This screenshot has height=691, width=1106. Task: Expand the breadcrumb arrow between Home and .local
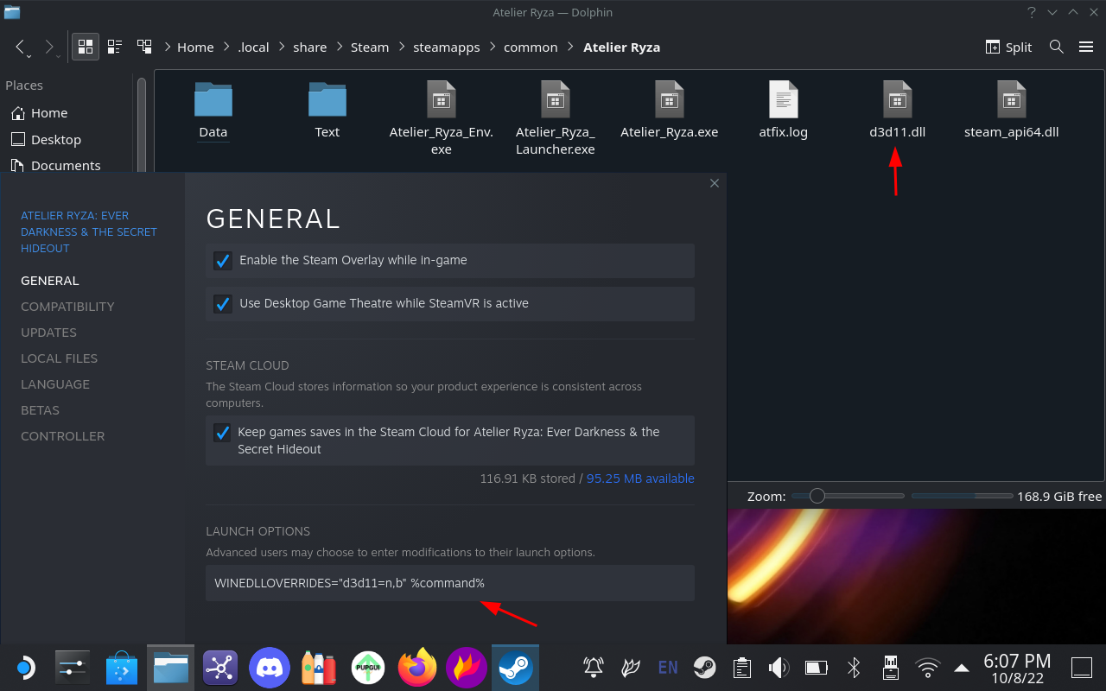pyautogui.click(x=227, y=48)
